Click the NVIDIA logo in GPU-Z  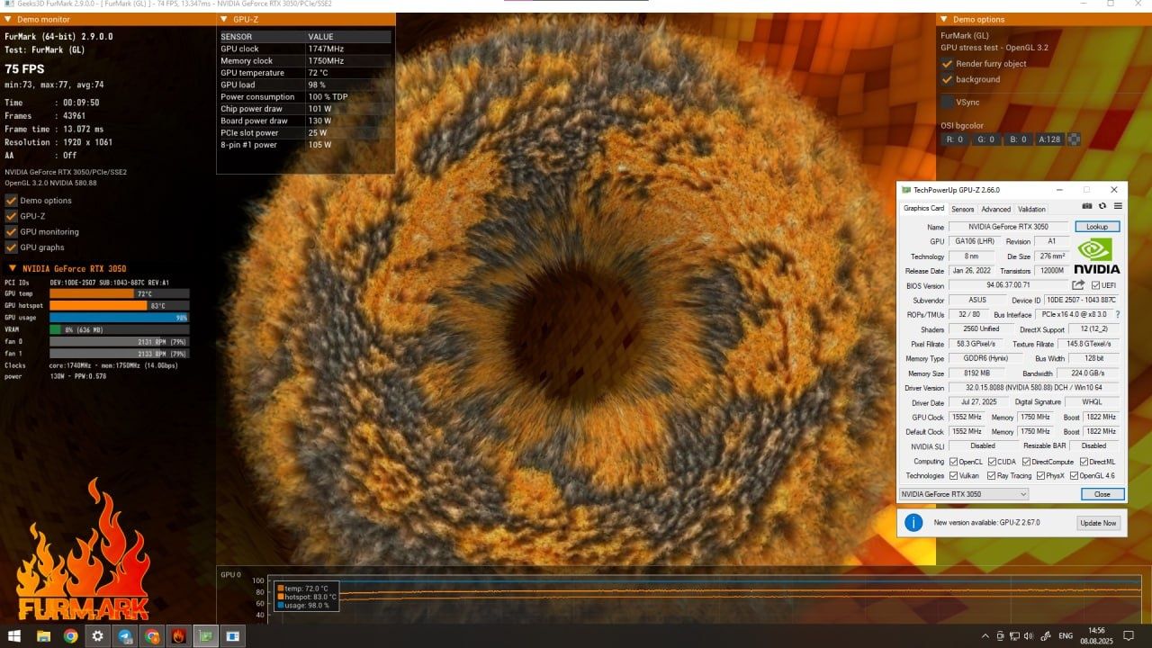(1097, 256)
